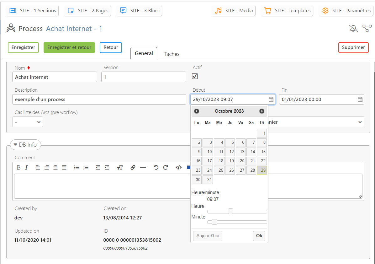This screenshot has width=375, height=264.
Task: Open SITE - Media from the top navigation
Action: pyautogui.click(x=233, y=11)
